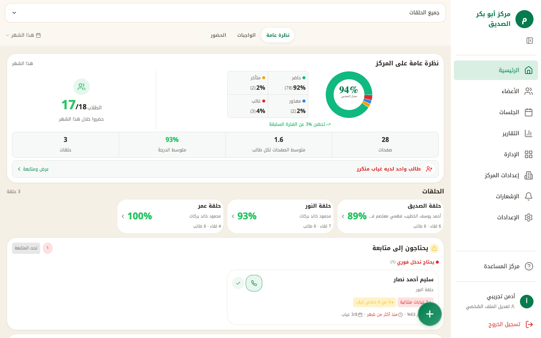Click the floating green plus button

tap(430, 314)
